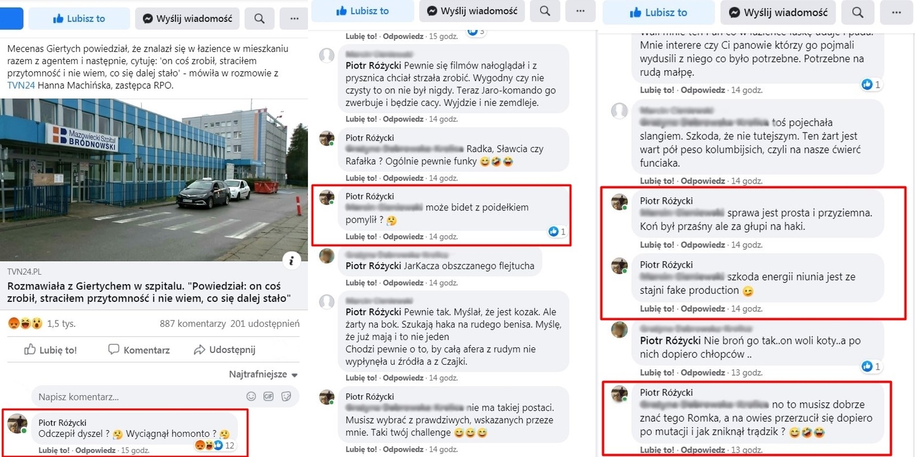Click in the Napisz komentarz input field

click(x=138, y=397)
